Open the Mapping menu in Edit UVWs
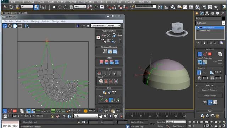 [x=35, y=21]
